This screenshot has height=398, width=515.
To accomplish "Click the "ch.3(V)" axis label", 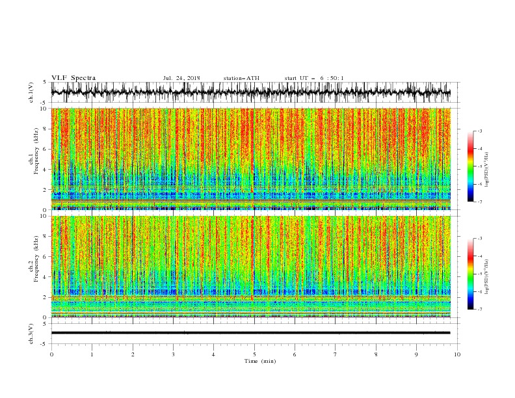I will (31, 334).
